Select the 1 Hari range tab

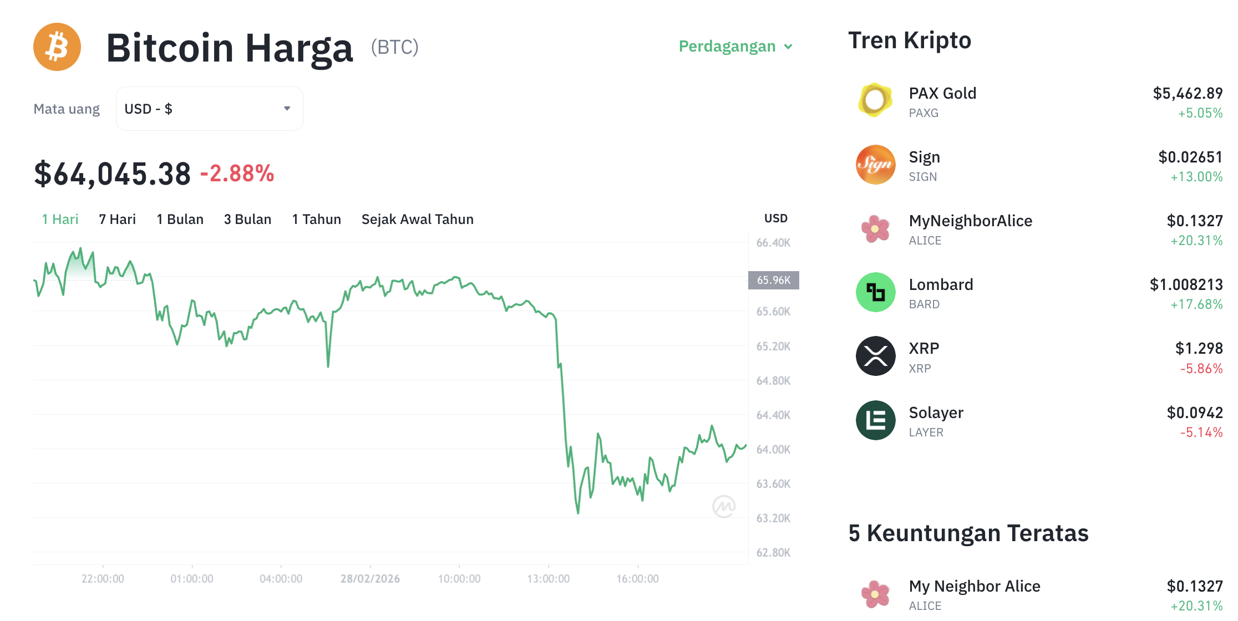click(59, 219)
